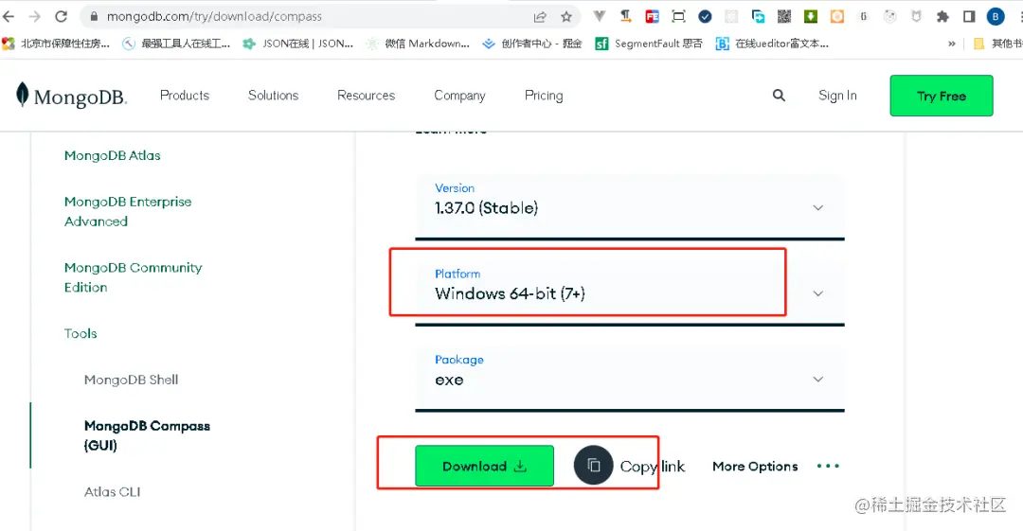The width and height of the screenshot is (1023, 531).
Task: Click the search magnifier icon
Action: [x=779, y=96]
